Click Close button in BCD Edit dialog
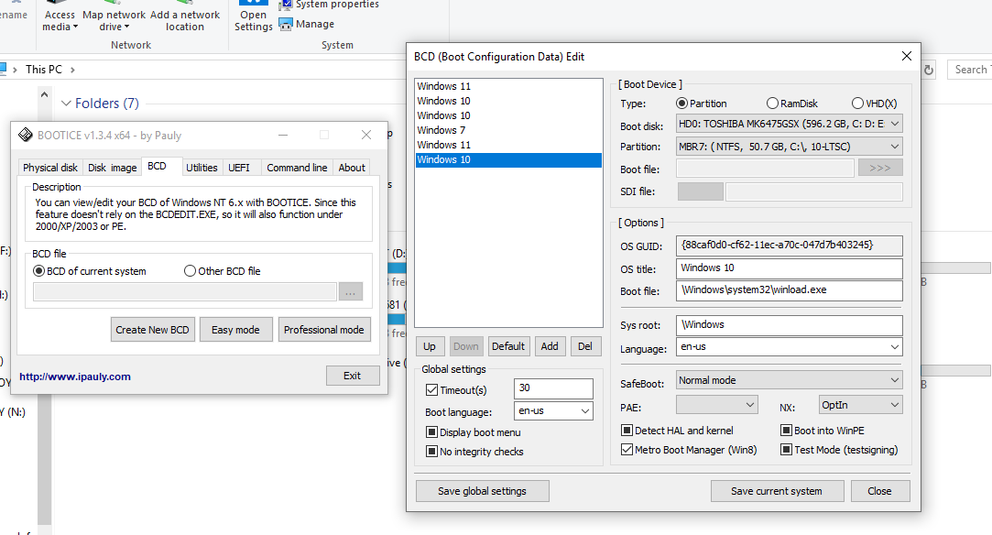The height and width of the screenshot is (535, 992). [880, 491]
